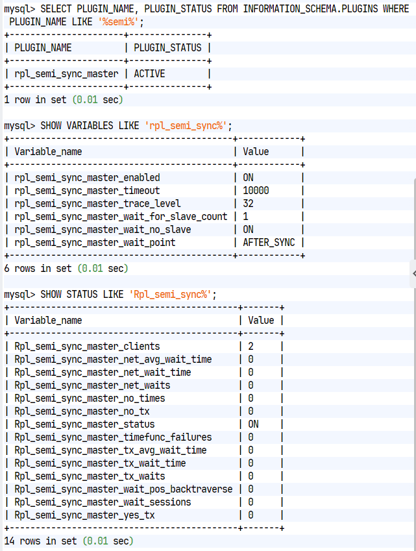Image resolution: width=416 pixels, height=551 pixels.
Task: Click the '%semi%' string in first query
Action: point(119,22)
